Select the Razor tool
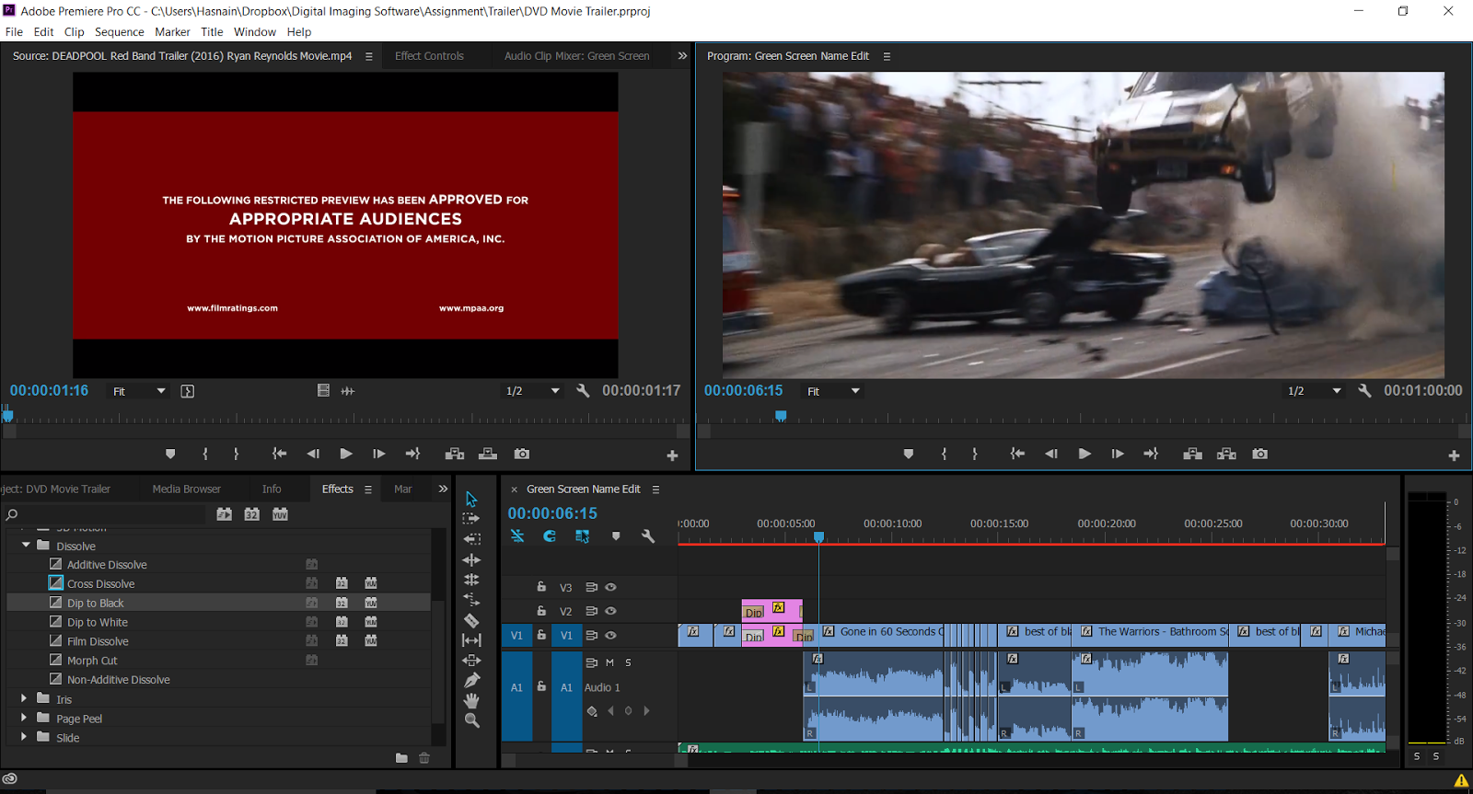This screenshot has height=794, width=1473. (471, 620)
